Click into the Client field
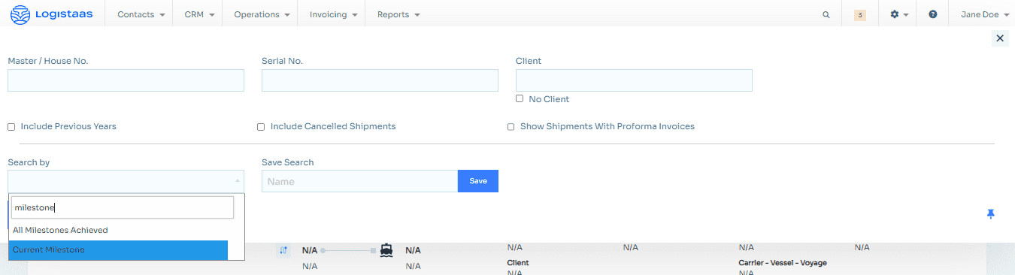1015x275 pixels. tap(634, 80)
